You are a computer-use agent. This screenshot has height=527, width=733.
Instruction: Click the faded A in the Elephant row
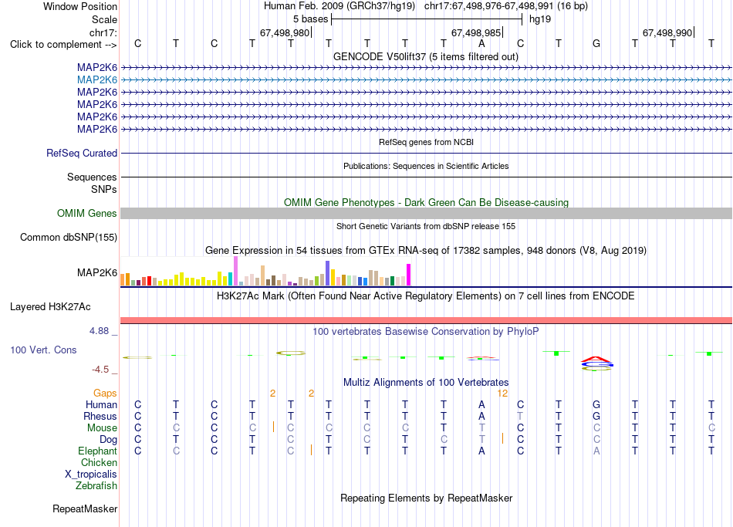point(596,451)
